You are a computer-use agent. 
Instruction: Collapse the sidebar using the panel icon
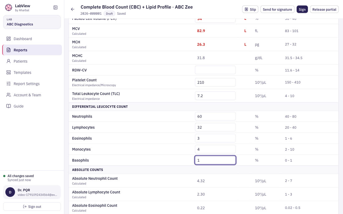click(56, 8)
